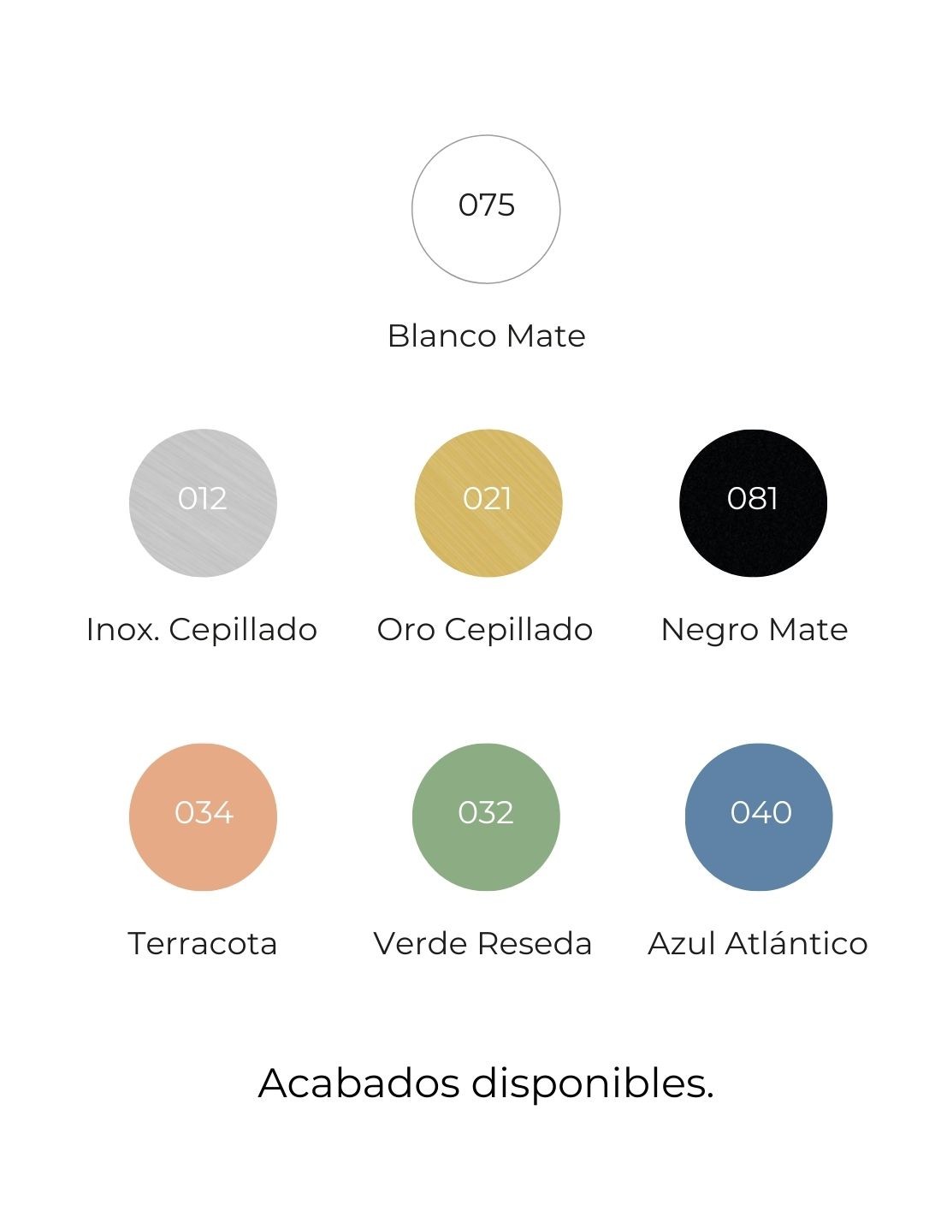This screenshot has height=1217, width=941.
Task: Click the word Cepillado under the gold swatch
Action: (518, 630)
